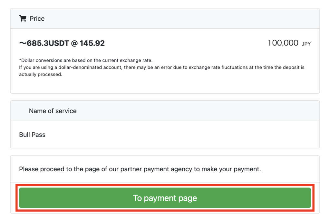
Task: Click the 'actually processed.' trailing text
Action: [x=41, y=74]
